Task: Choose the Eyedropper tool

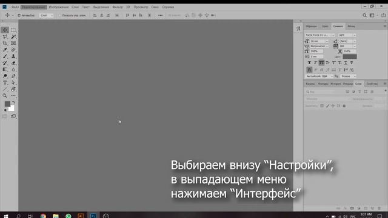Action: click(x=5, y=50)
